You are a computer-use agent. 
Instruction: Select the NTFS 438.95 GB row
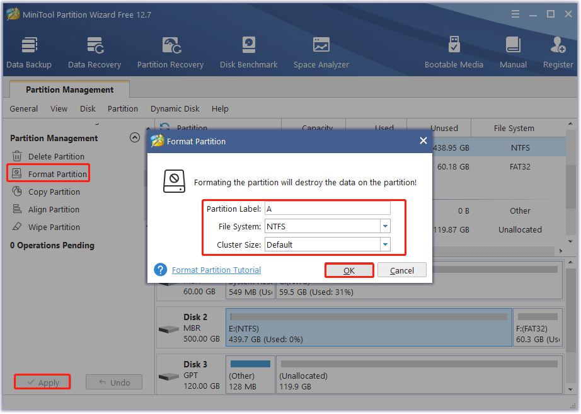point(498,147)
